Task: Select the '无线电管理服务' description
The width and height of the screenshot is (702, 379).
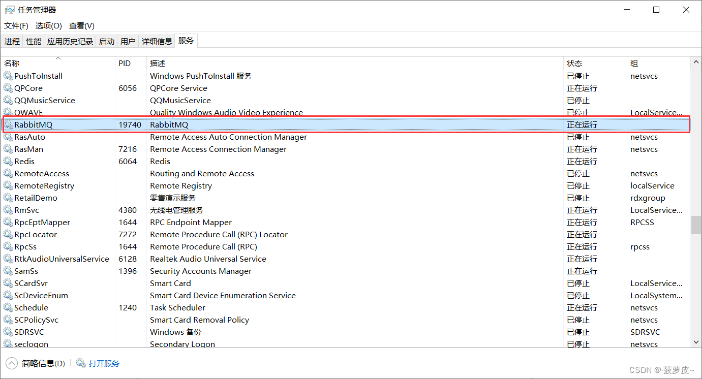Action: (176, 210)
